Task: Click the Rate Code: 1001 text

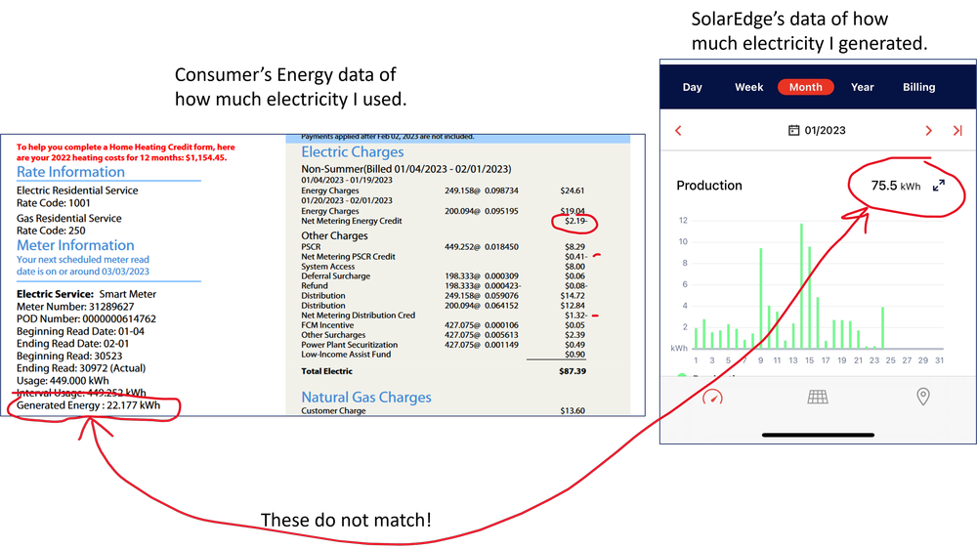Action: [x=53, y=203]
